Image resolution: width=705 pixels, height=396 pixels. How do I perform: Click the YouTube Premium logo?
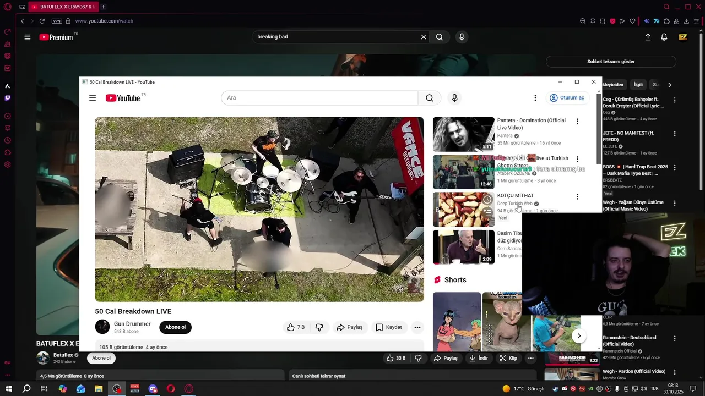56,37
